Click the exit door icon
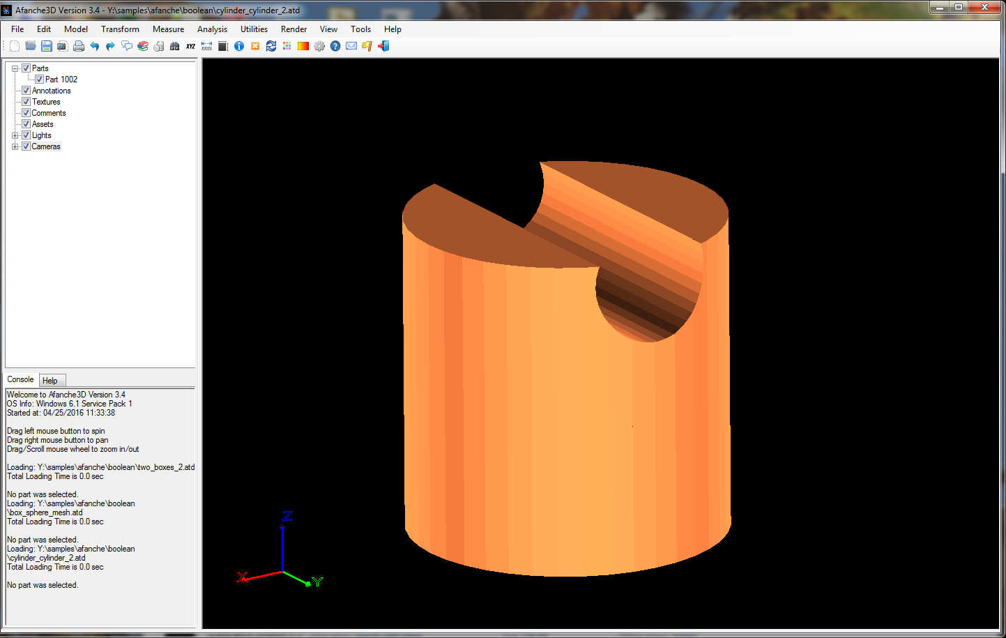The width and height of the screenshot is (1006, 638). tap(383, 46)
